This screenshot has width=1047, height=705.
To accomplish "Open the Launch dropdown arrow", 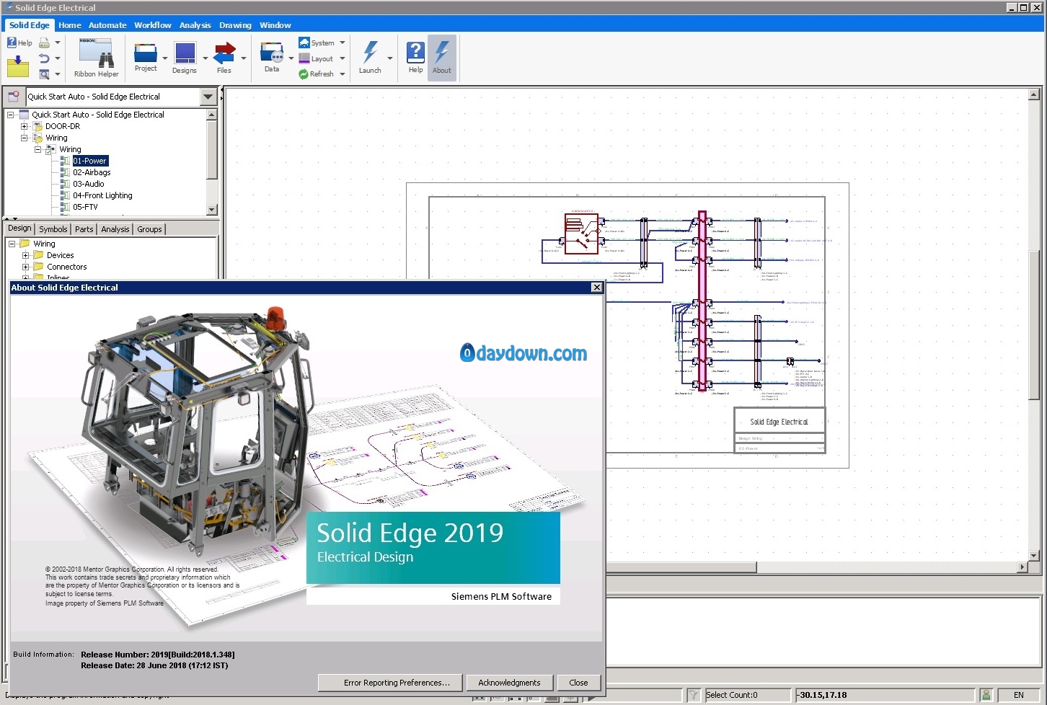I will 389,58.
